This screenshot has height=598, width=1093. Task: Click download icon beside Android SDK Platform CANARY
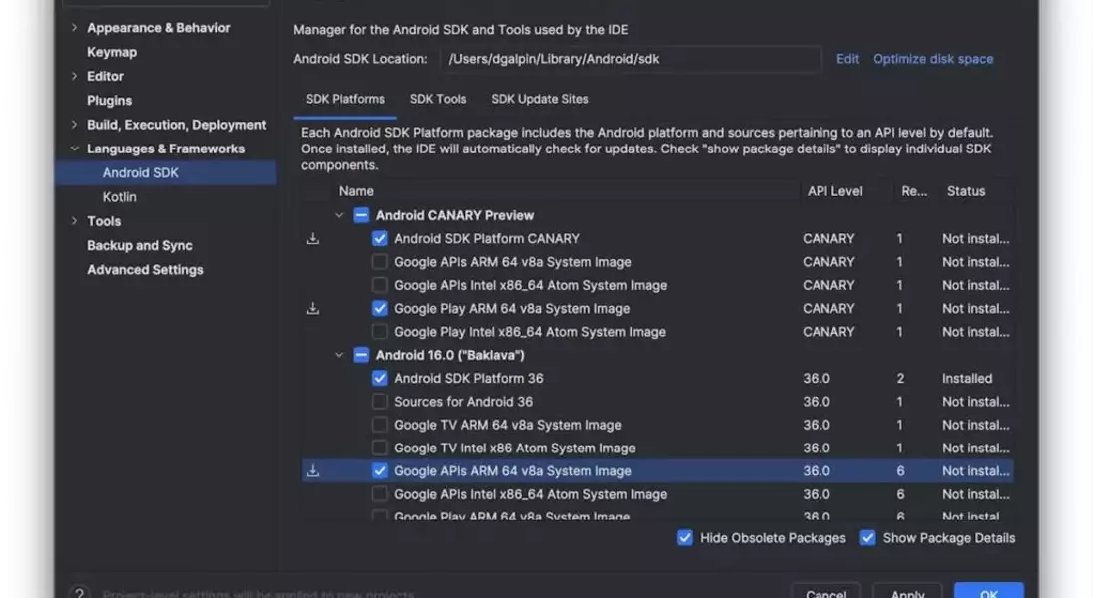[313, 239]
